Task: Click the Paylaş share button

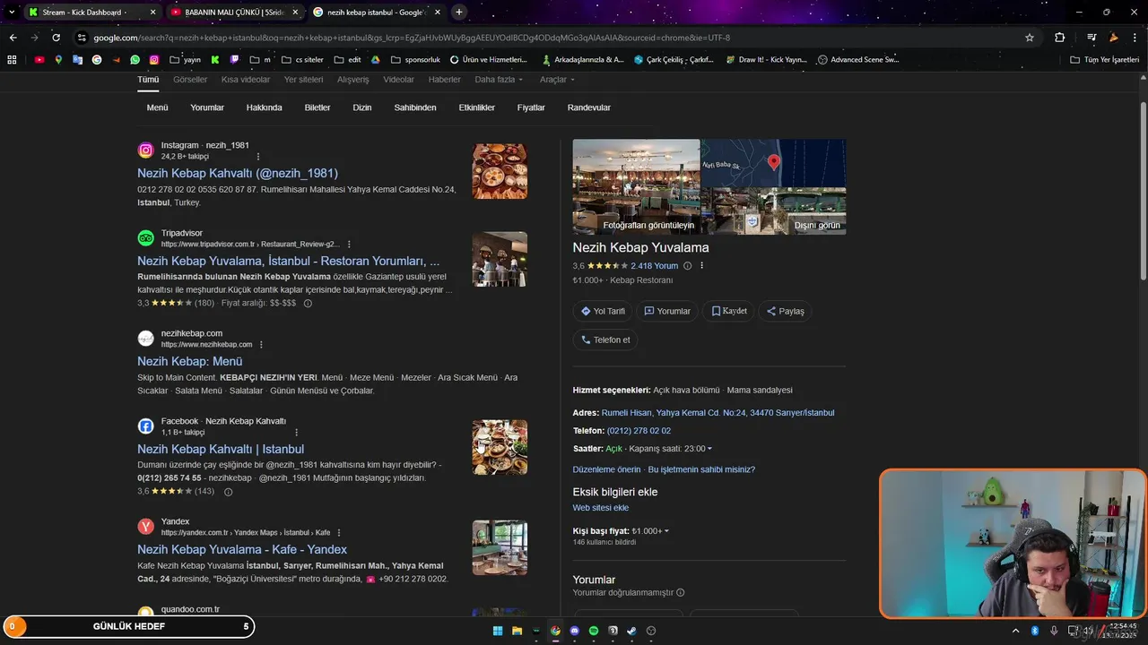Action: click(x=785, y=311)
